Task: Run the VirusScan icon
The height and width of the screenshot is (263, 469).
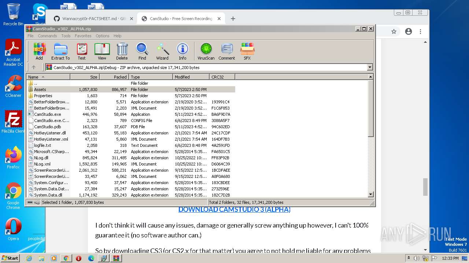Action: point(206,51)
